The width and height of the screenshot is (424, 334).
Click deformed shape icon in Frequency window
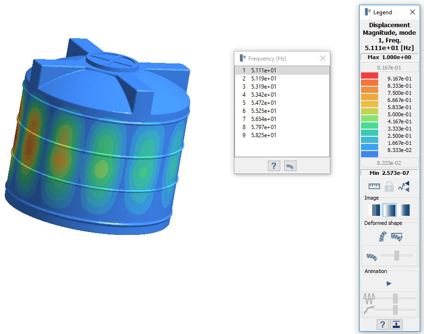tap(290, 166)
